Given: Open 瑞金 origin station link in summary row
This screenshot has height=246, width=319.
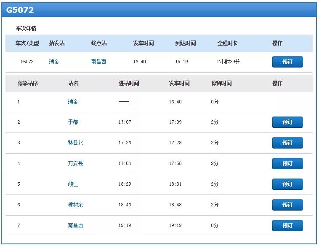Looking at the screenshot, I should click(54, 62).
